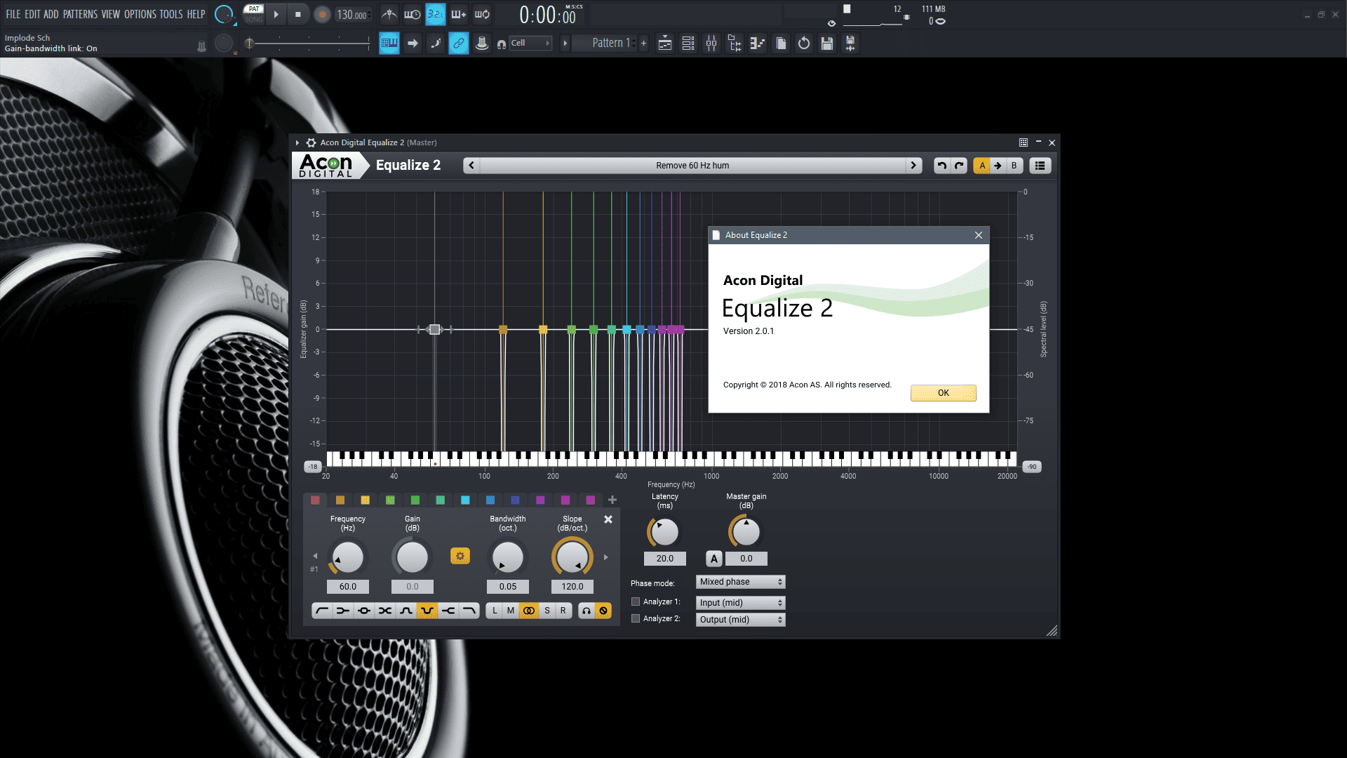Open the Channel rack icon
The image size is (1347, 758).
click(x=688, y=44)
